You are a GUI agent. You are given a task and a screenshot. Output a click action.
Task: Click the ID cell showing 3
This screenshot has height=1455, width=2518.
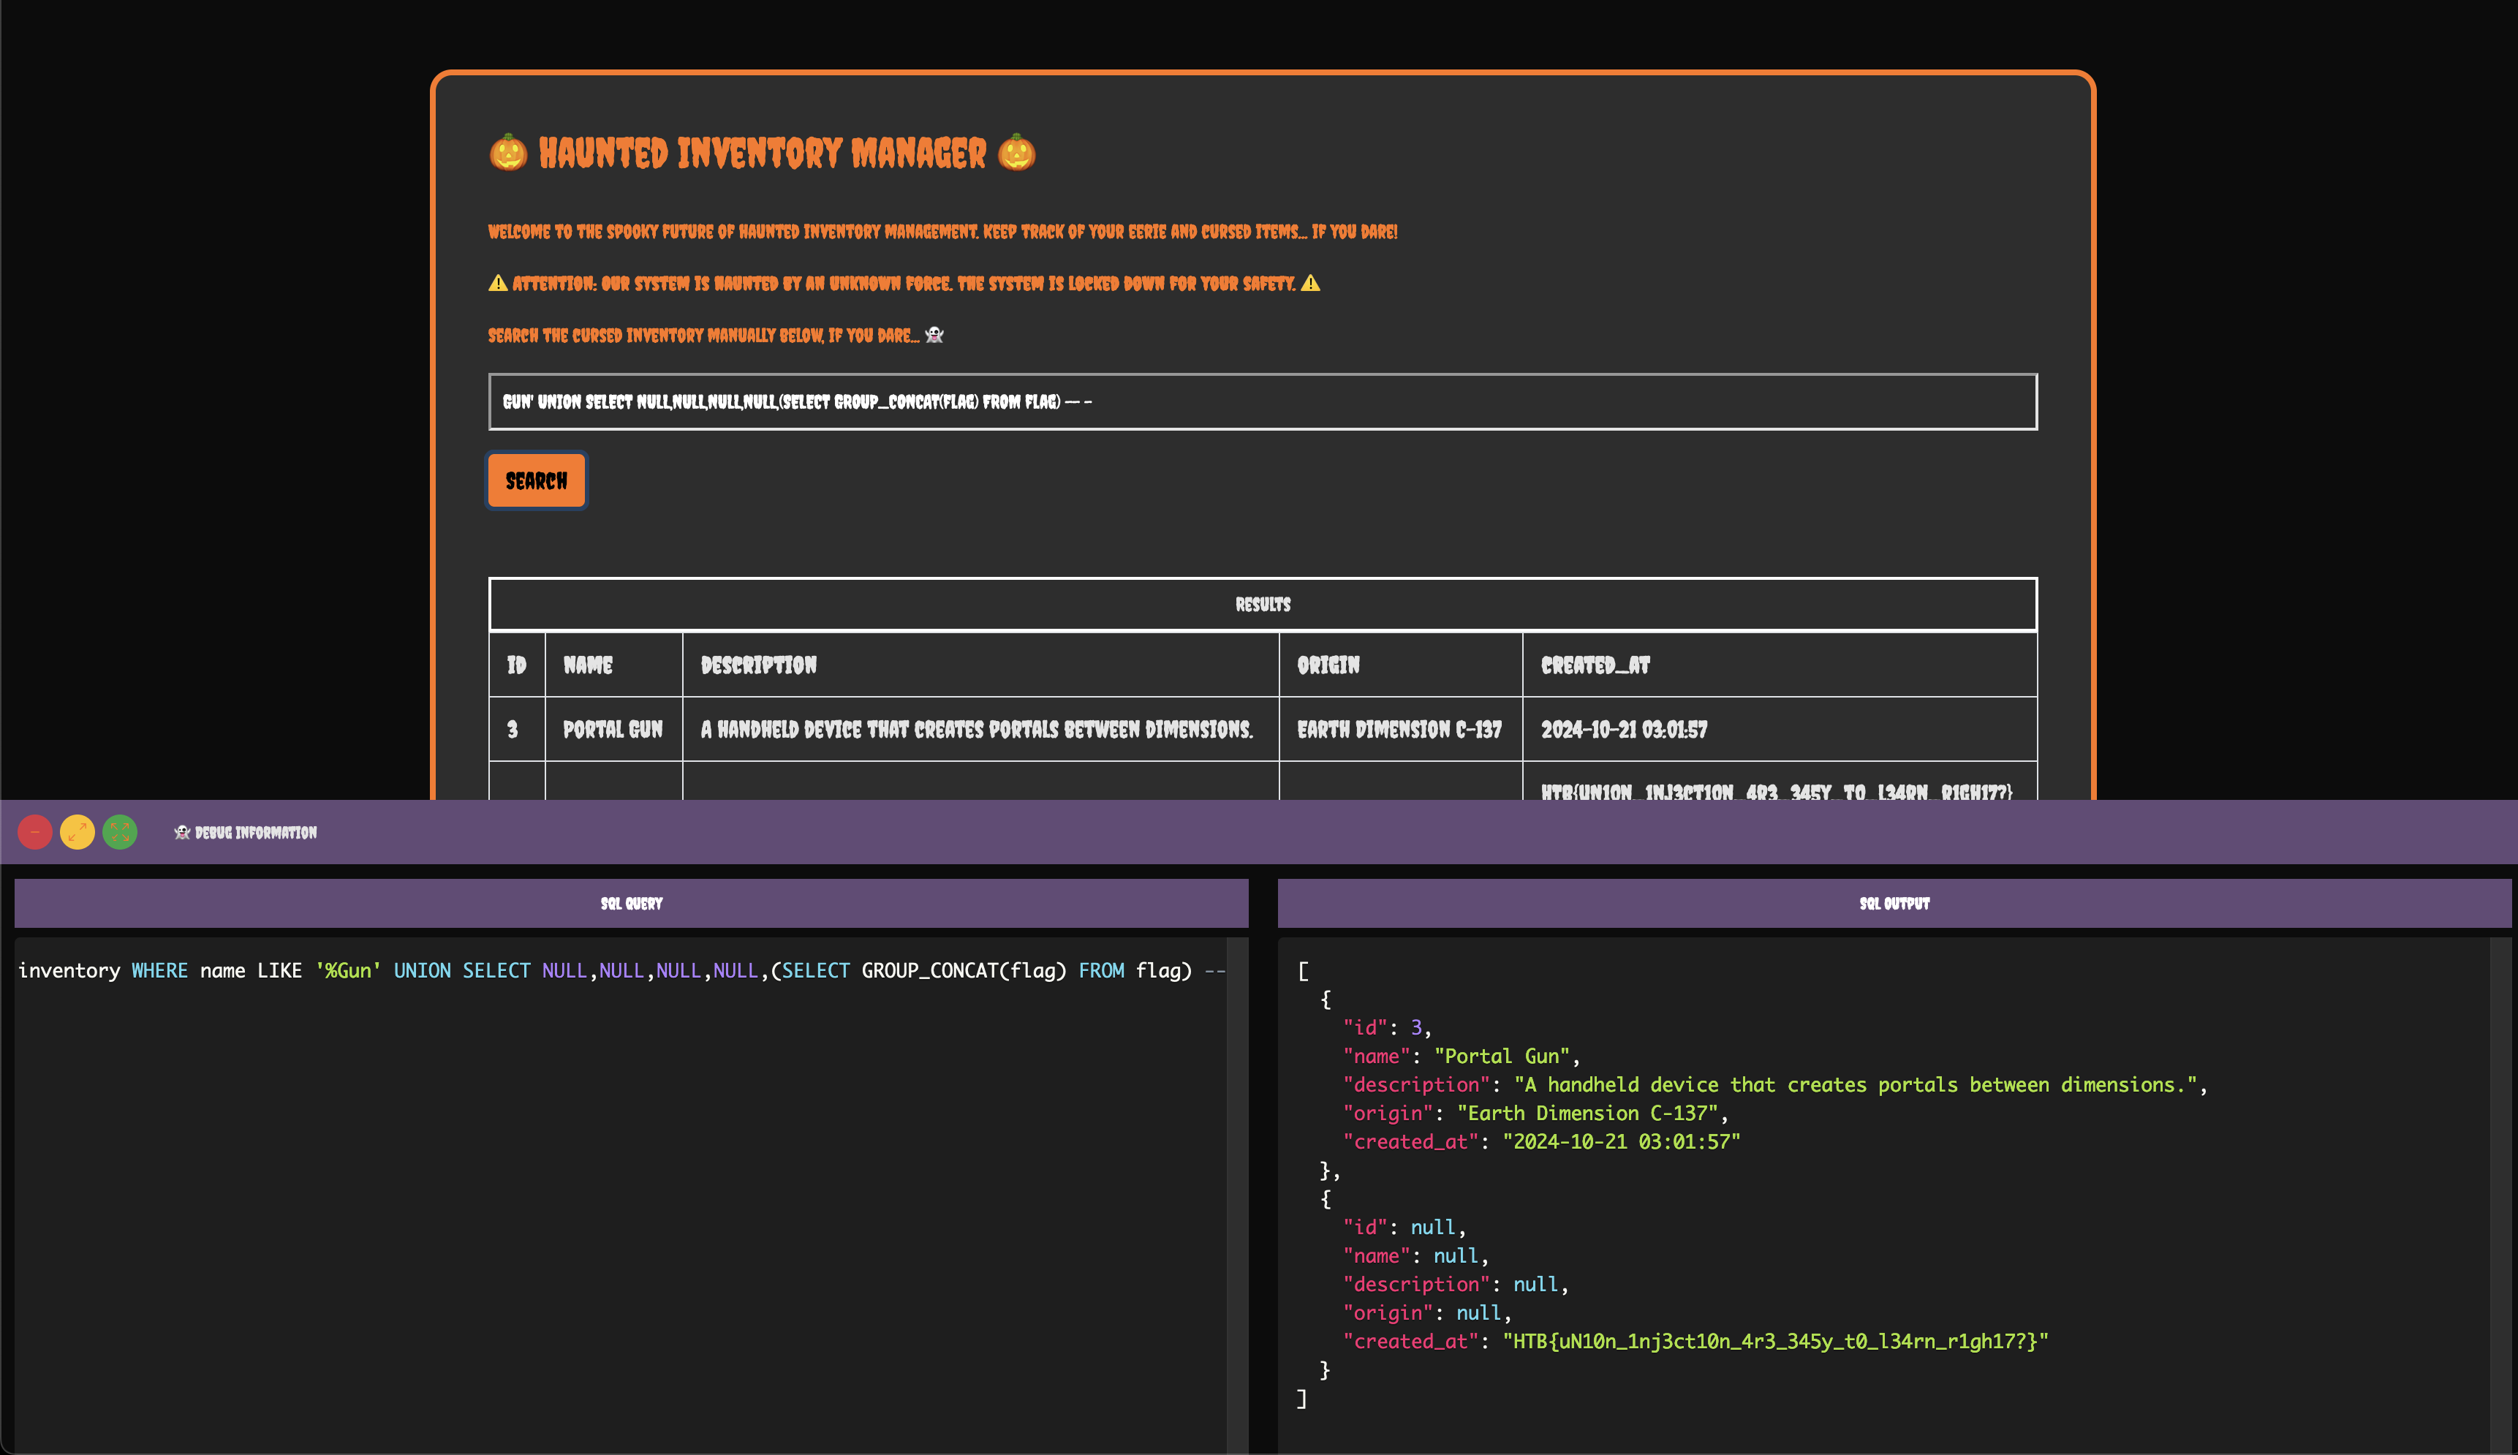[517, 730]
